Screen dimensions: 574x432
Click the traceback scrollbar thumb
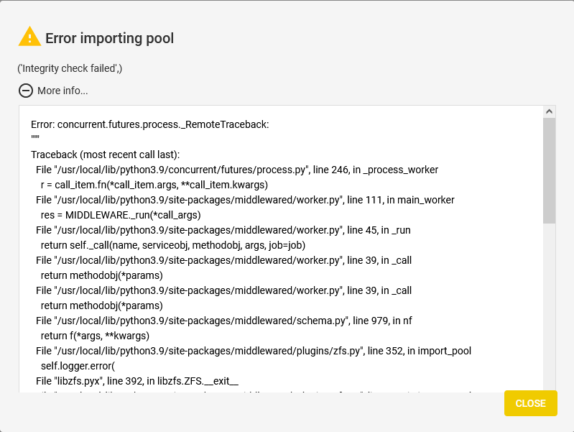pos(549,170)
